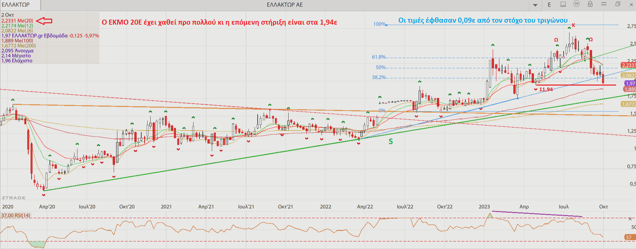Viewport: 636px width, 249px height.
Task: Select the tan 2,082 price tag on axis
Action: 628,76
